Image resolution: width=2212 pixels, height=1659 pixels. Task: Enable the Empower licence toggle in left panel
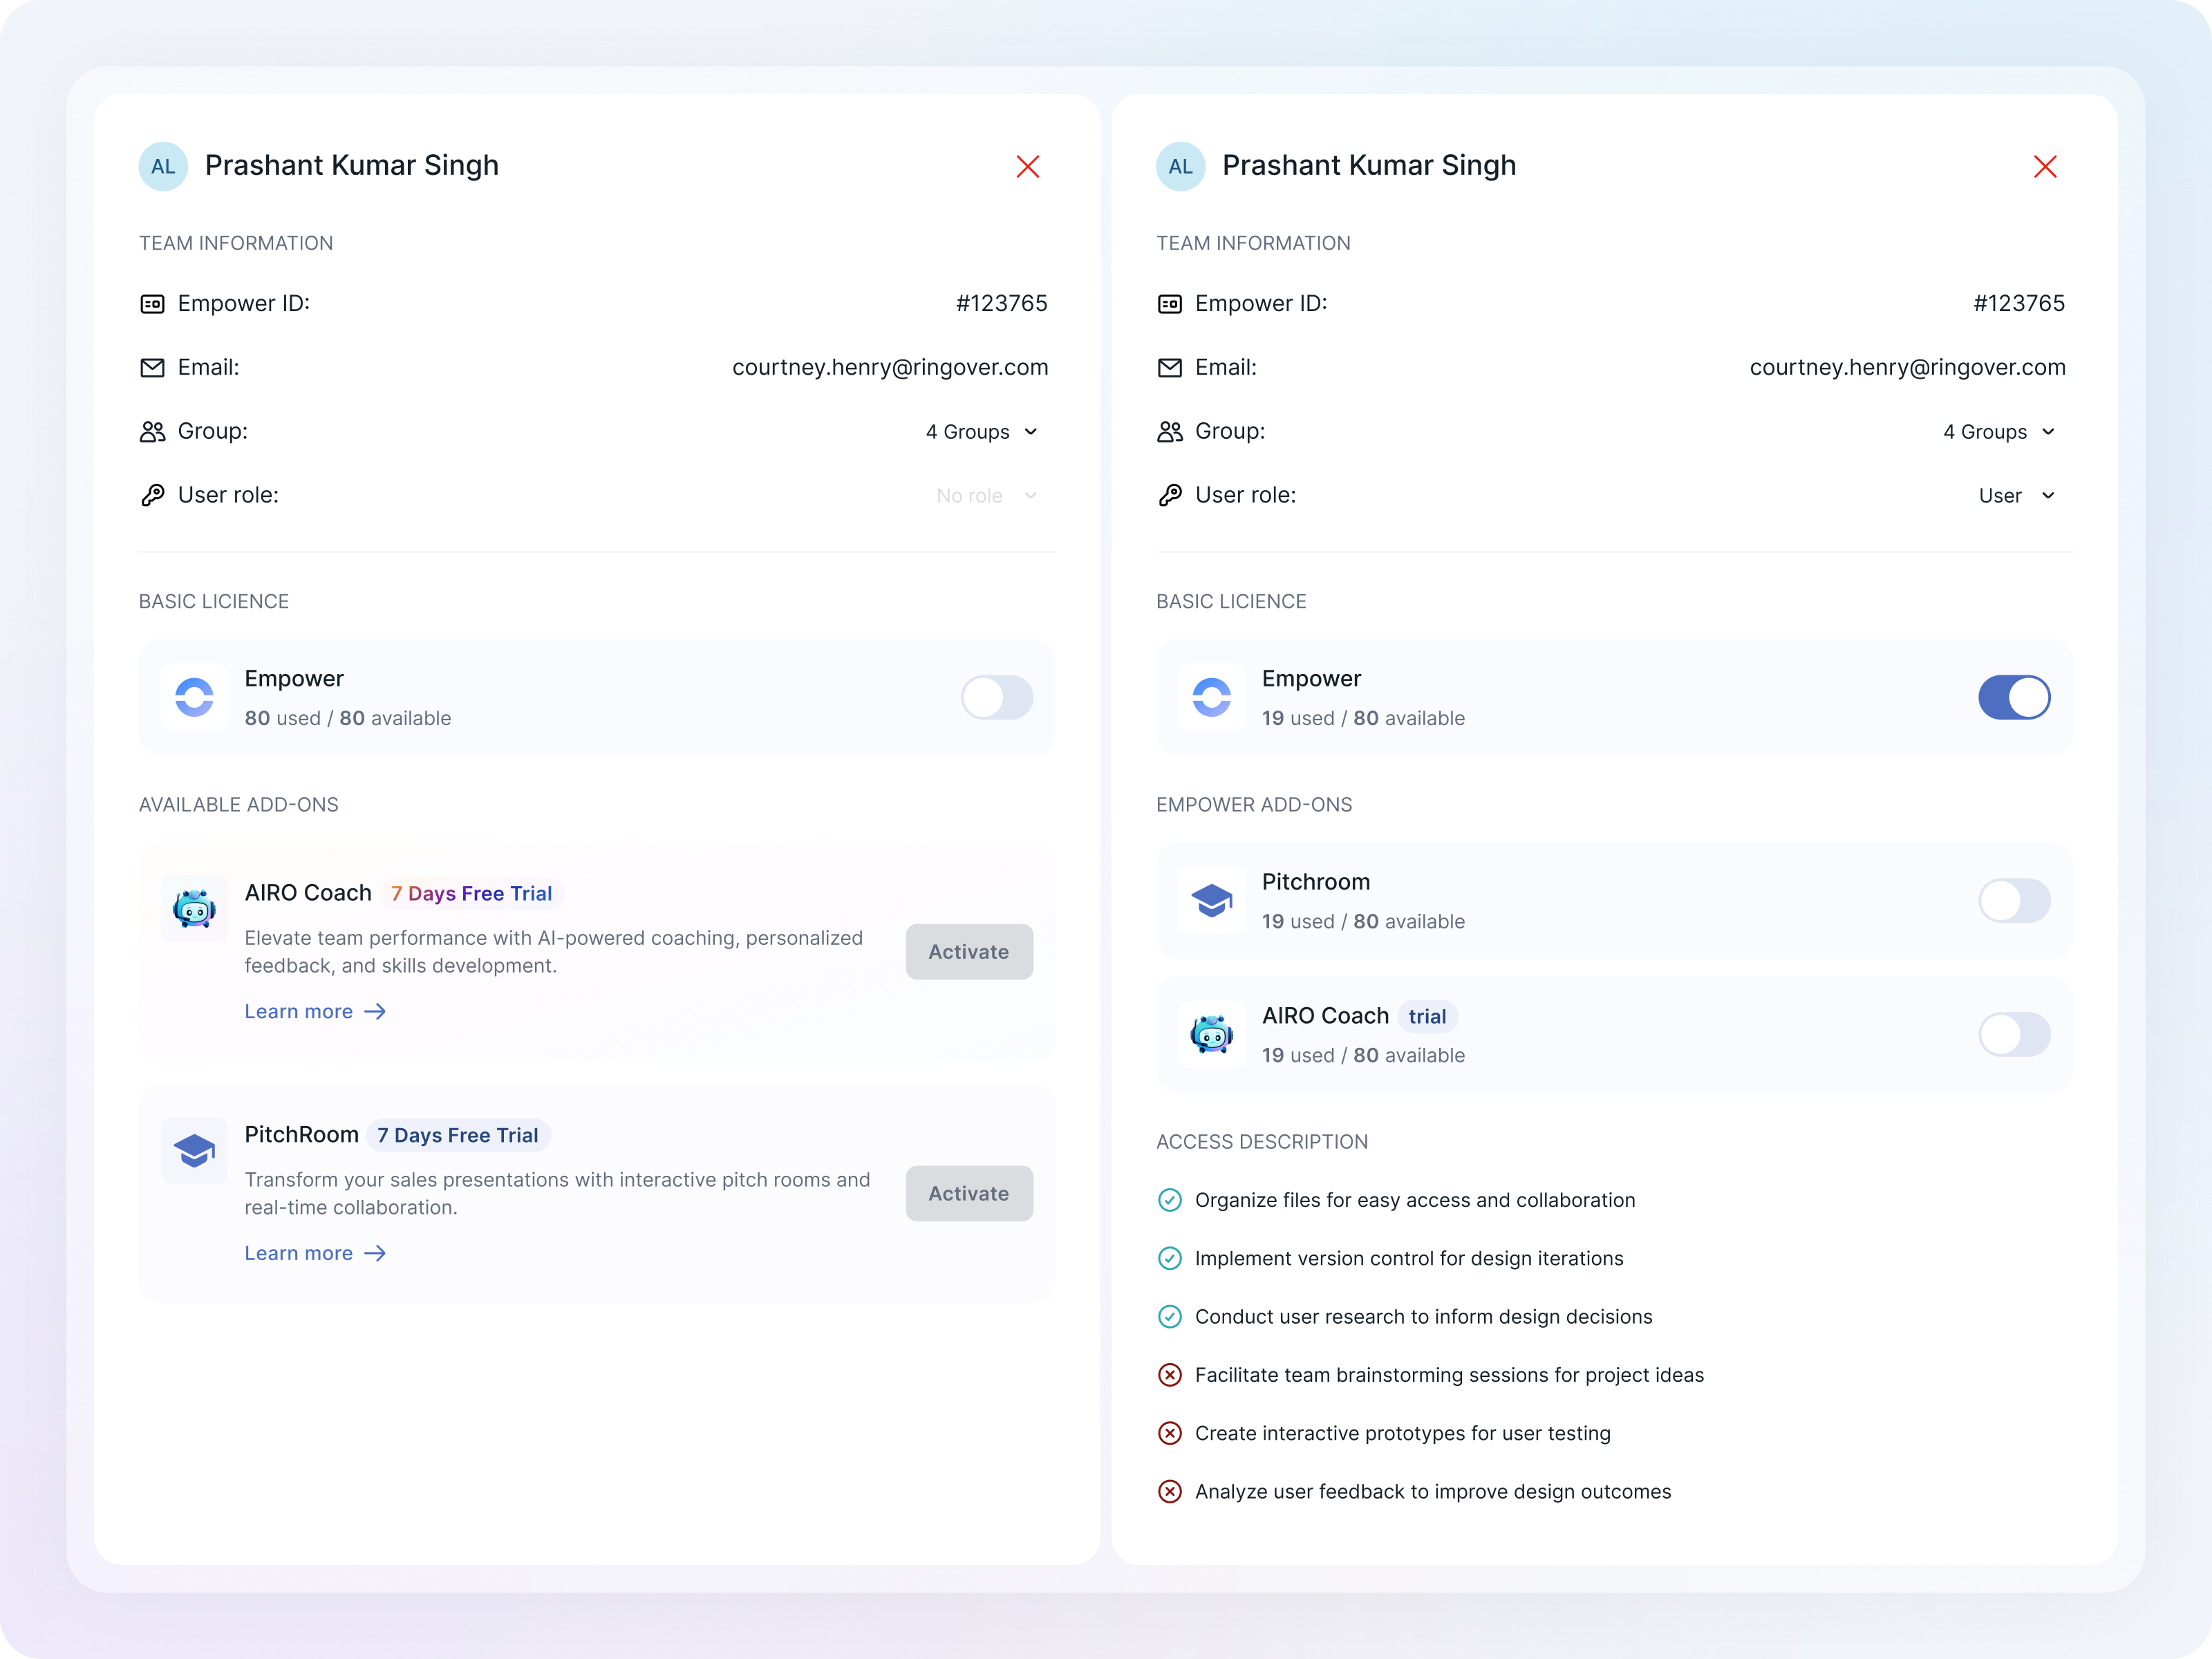coord(996,697)
